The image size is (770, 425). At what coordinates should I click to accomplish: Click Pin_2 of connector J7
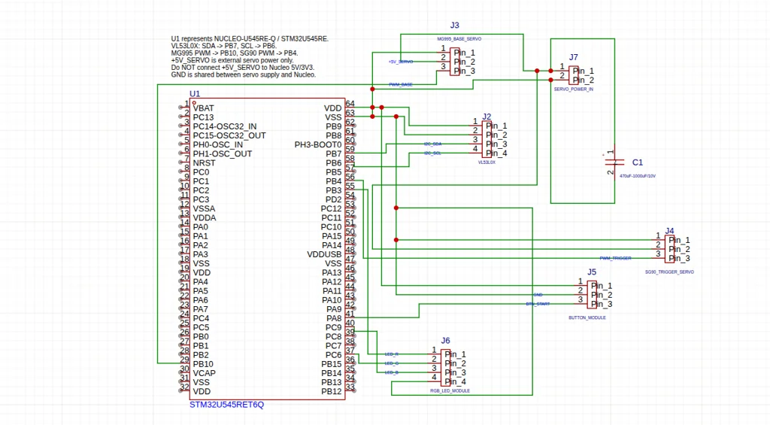[584, 80]
